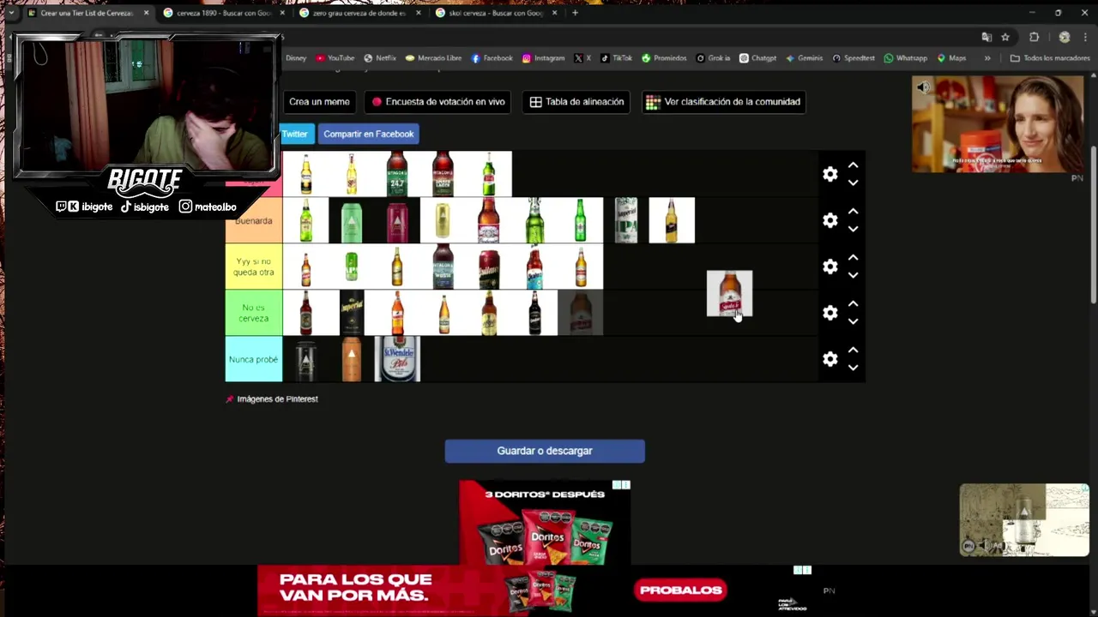Move No es cerveza row up
1098x617 pixels.
(x=853, y=304)
